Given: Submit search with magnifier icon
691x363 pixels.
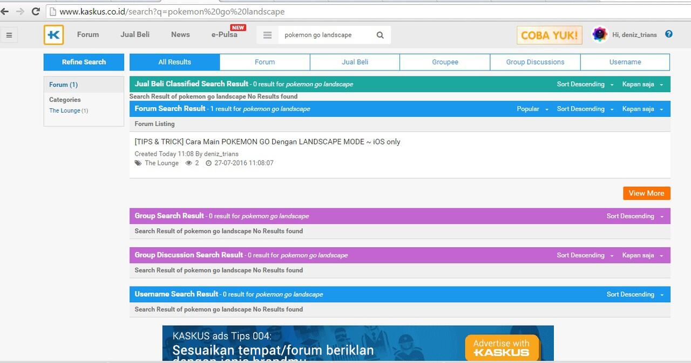Looking at the screenshot, I should (380, 35).
